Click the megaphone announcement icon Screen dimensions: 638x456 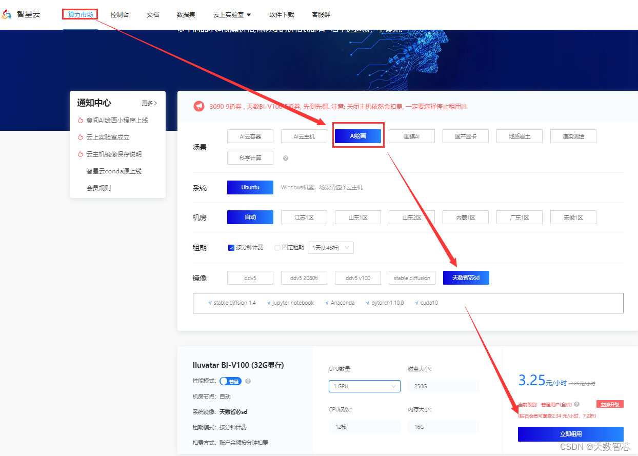click(x=199, y=106)
